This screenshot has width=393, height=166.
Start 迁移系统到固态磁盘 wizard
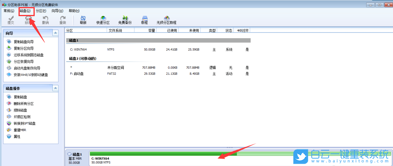pyautogui.click(x=28, y=55)
